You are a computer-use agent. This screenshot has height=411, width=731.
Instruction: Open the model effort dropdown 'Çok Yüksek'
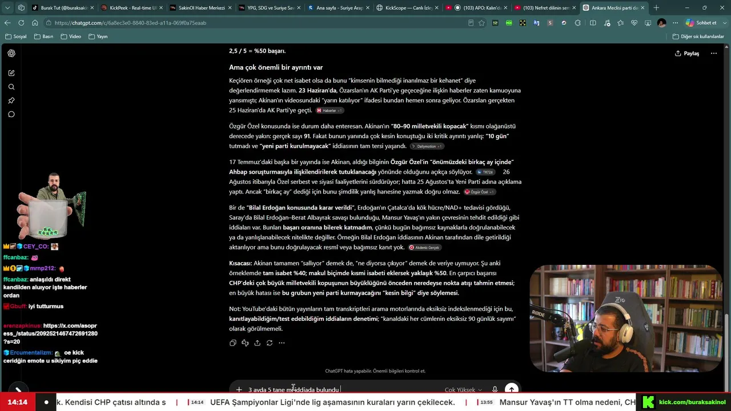[463, 390]
